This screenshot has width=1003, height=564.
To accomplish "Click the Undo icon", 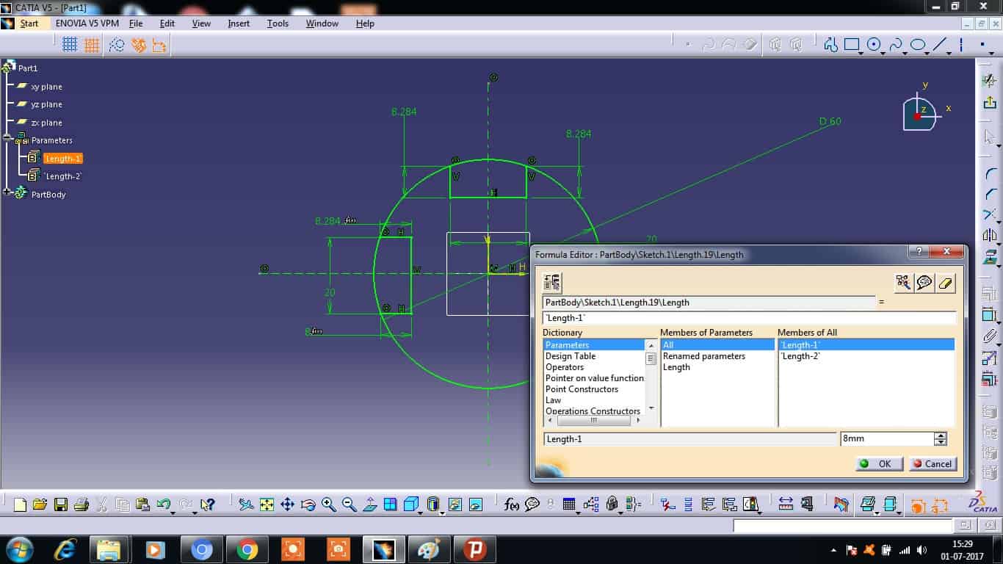I will click(164, 505).
